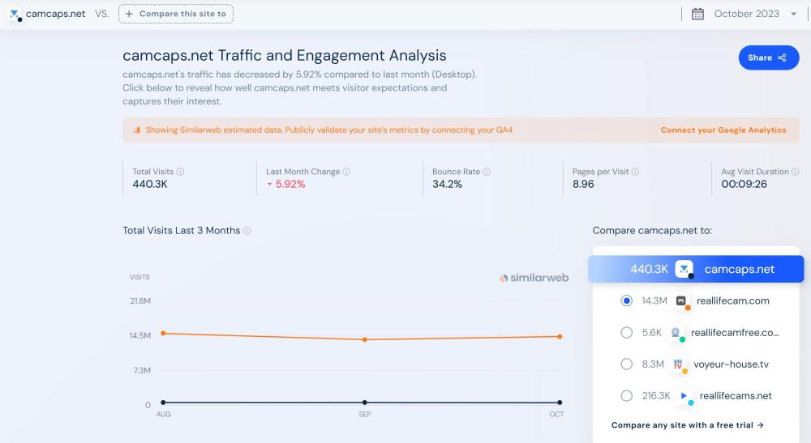Click the camcaps.net site logo icon
This screenshot has width=811, height=443.
pos(15,14)
